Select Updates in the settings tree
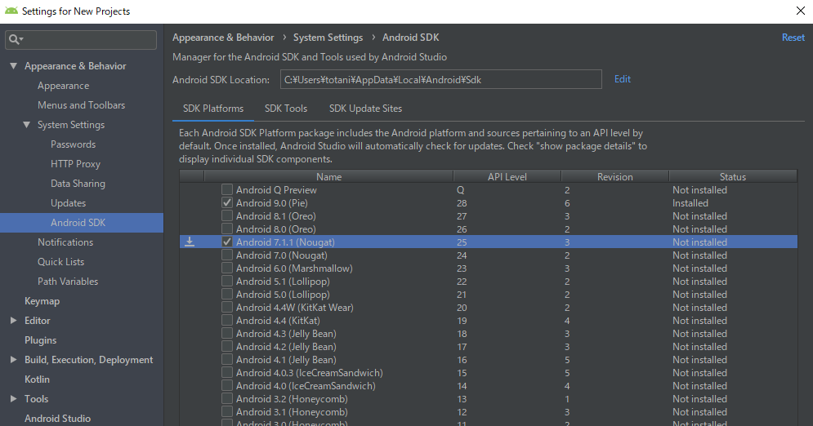Viewport: 813px width, 426px height. 68,203
